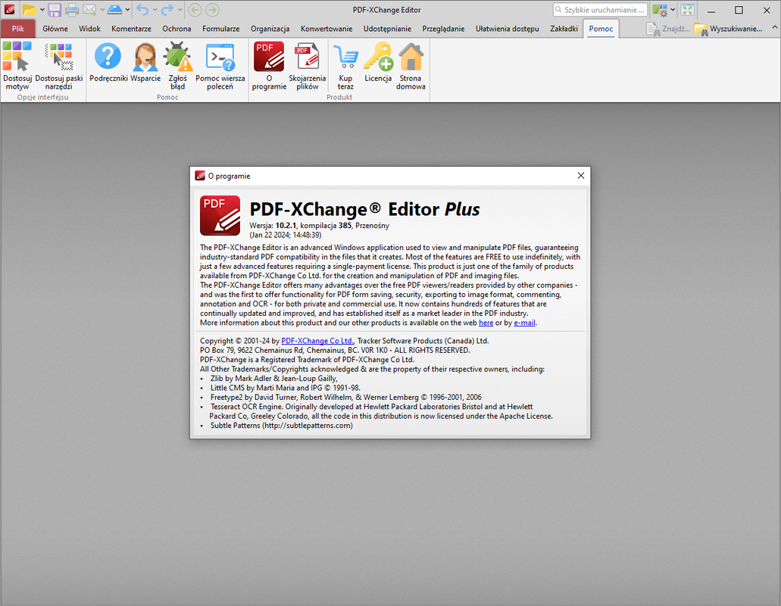Click O programie ribbon icon
781x606 pixels.
click(x=269, y=66)
